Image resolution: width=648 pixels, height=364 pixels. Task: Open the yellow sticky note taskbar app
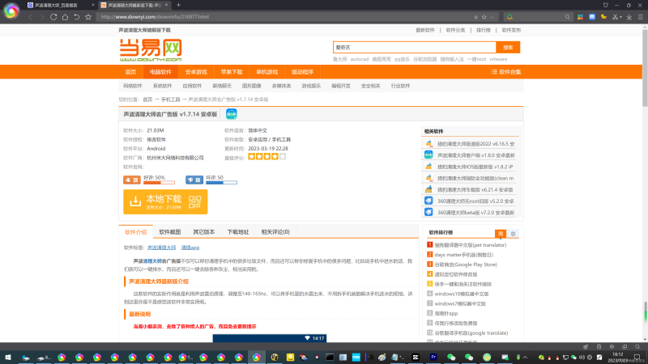tap(290, 358)
